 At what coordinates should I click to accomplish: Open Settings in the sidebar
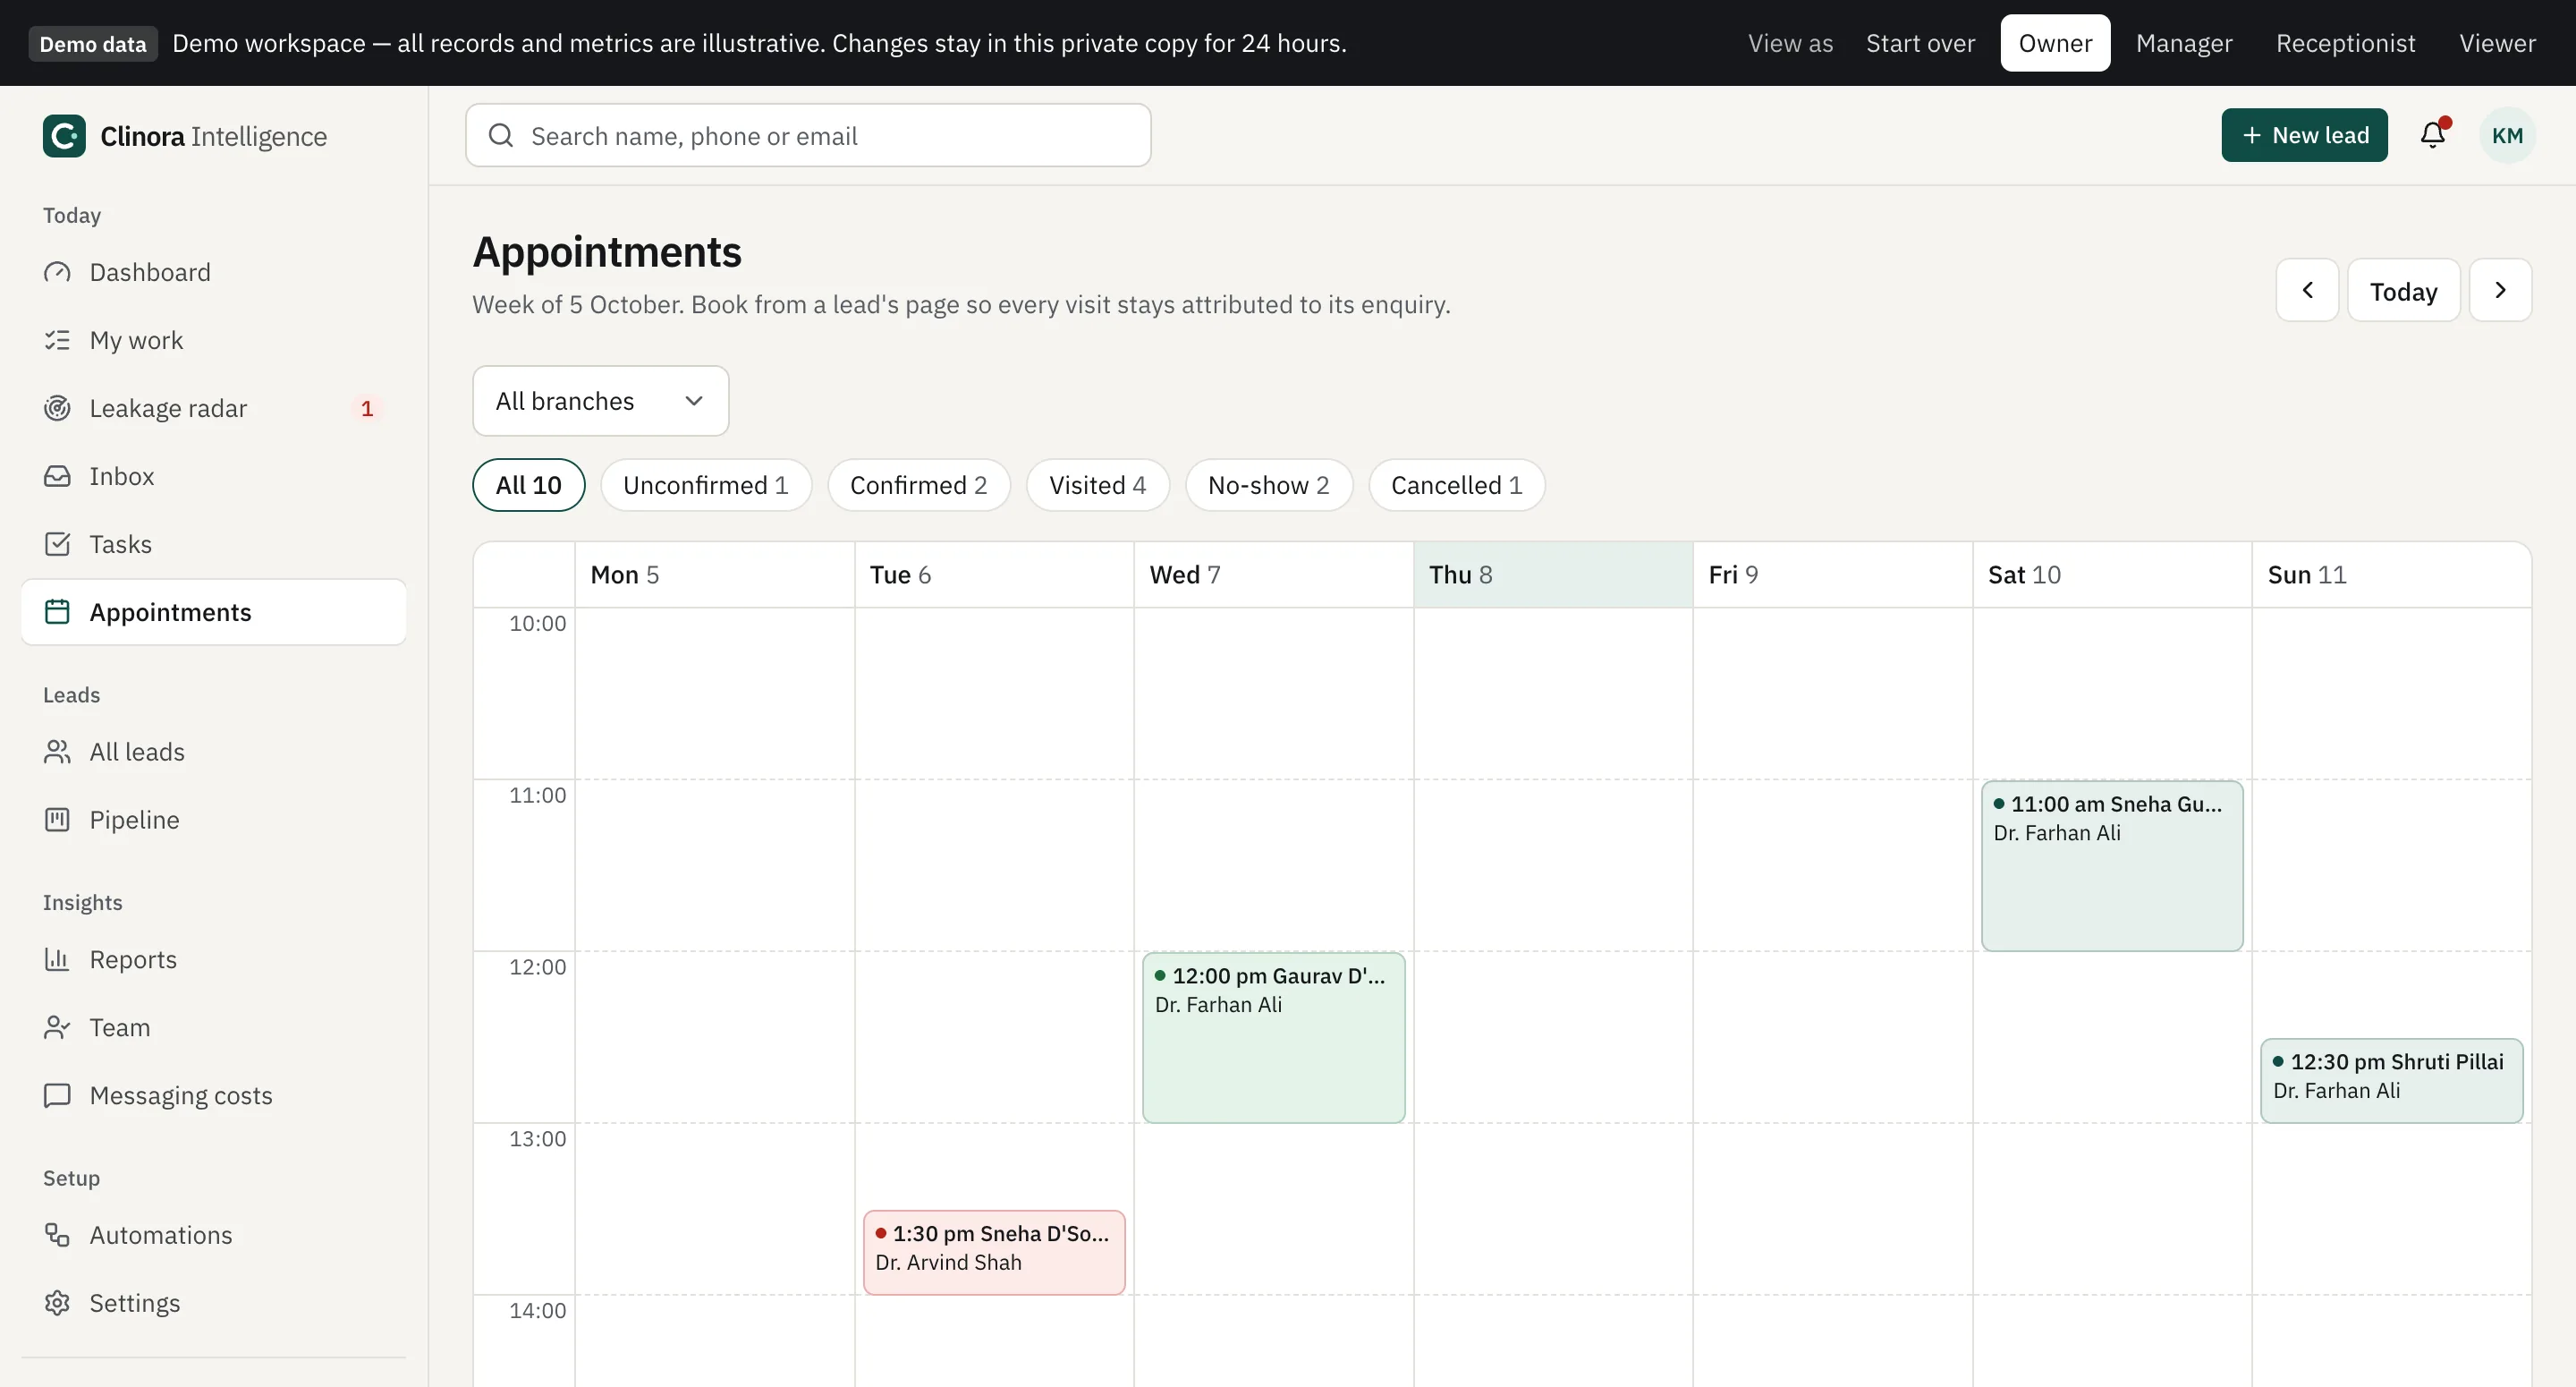(x=214, y=1303)
